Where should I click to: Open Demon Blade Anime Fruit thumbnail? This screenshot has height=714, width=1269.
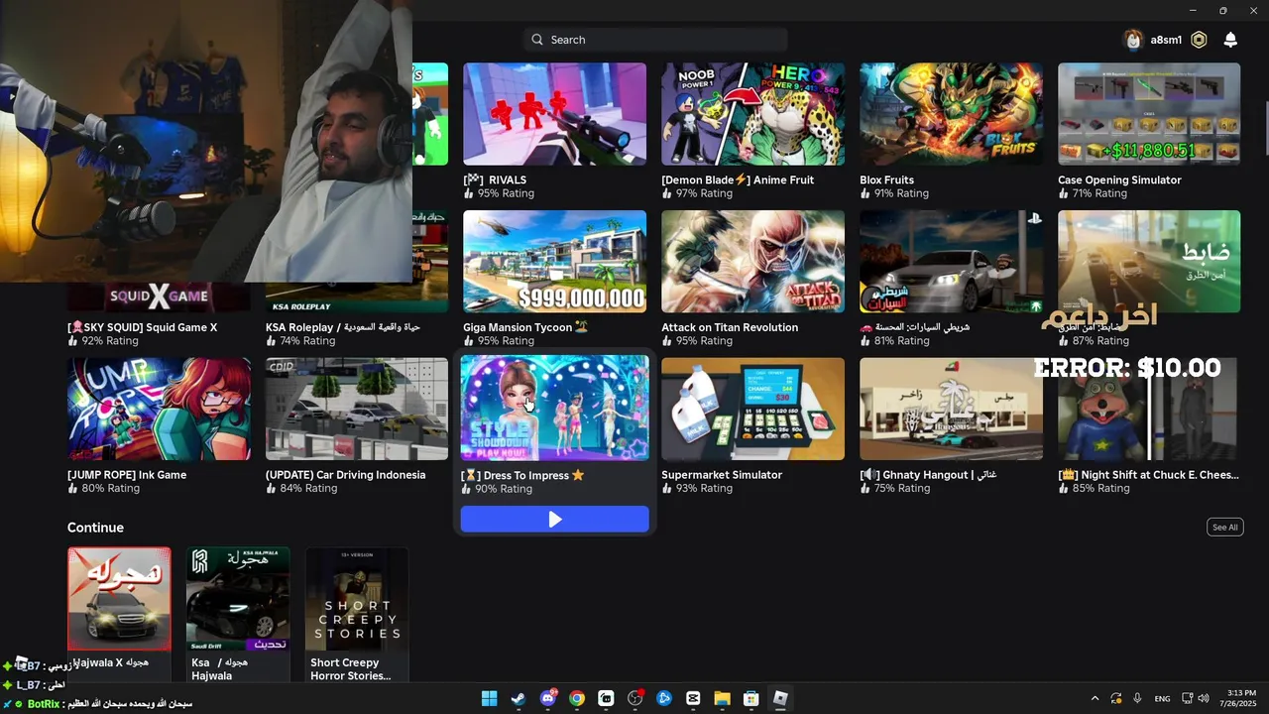(752, 114)
